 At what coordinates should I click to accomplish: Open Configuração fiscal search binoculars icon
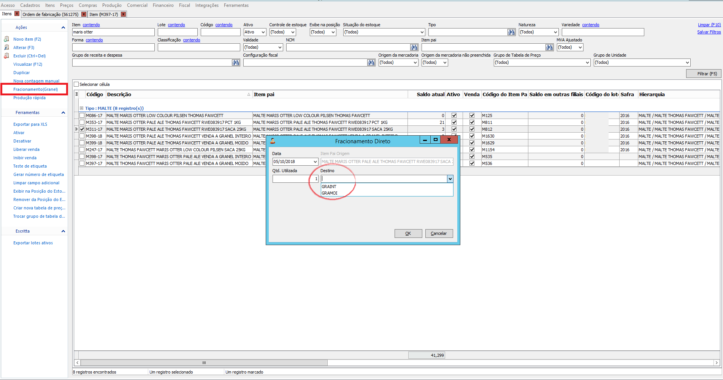[371, 63]
